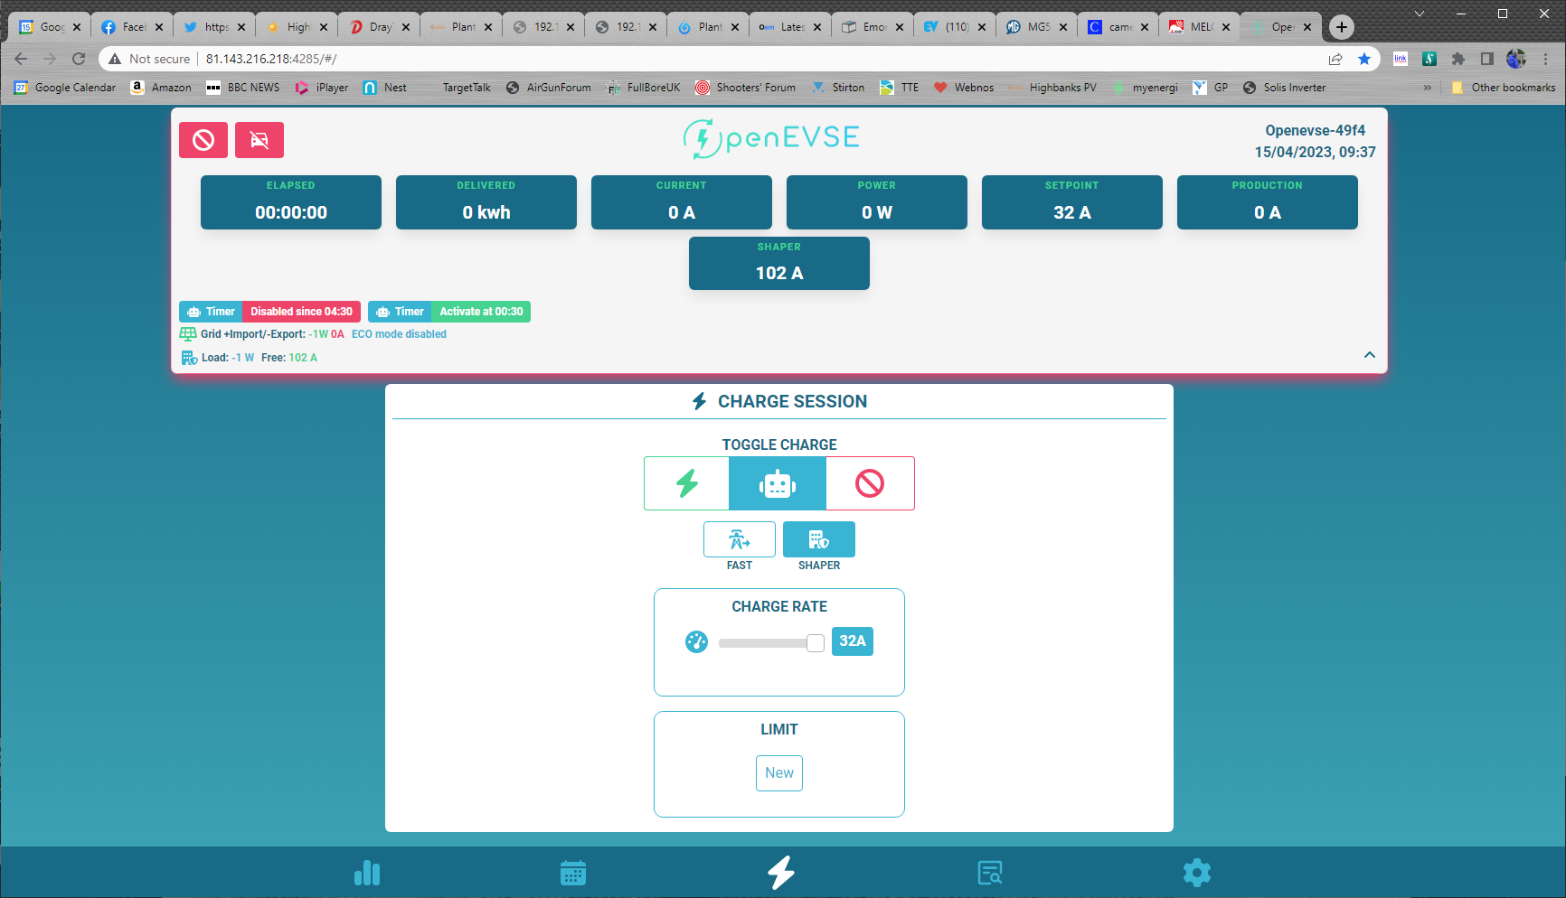Click the red vehicle disconnected icon button

[259, 140]
